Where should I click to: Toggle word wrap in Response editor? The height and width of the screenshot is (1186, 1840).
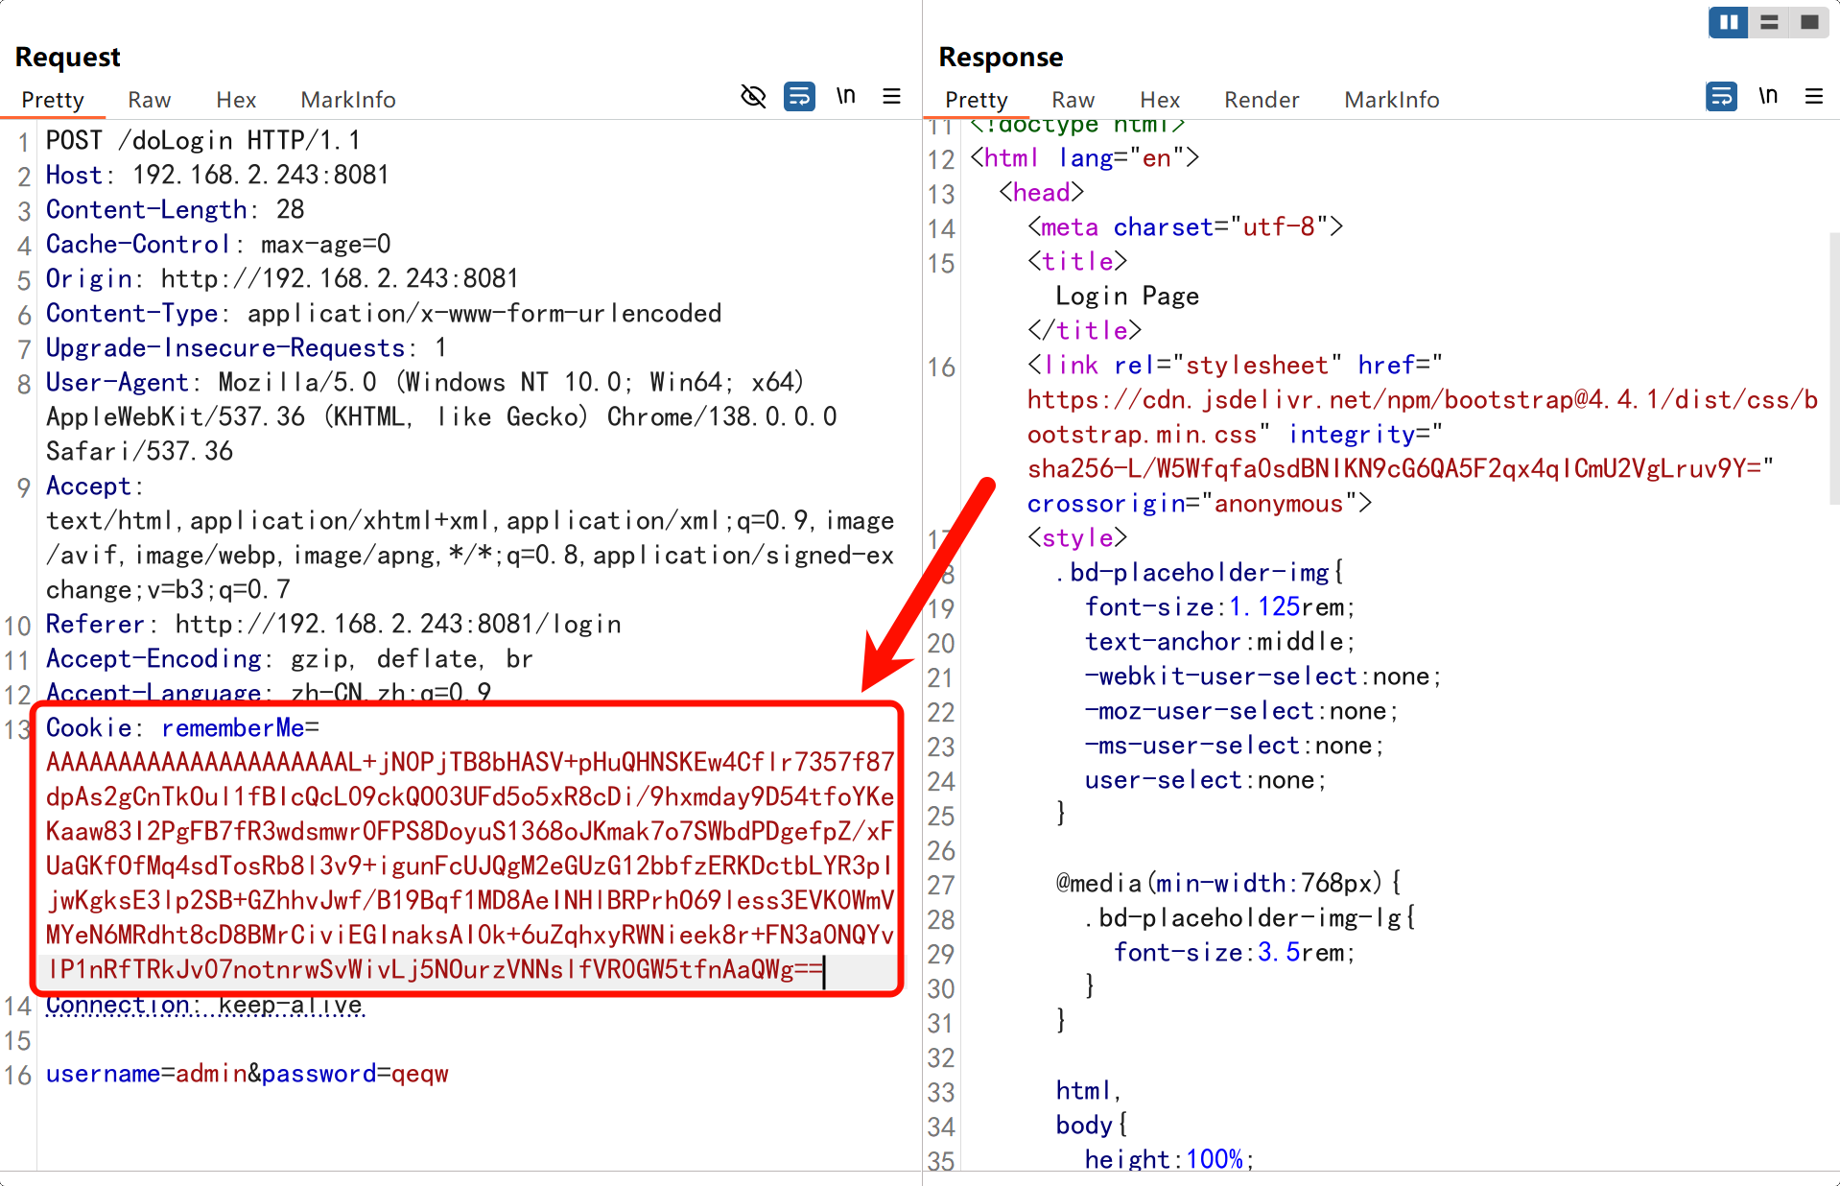click(x=1721, y=97)
